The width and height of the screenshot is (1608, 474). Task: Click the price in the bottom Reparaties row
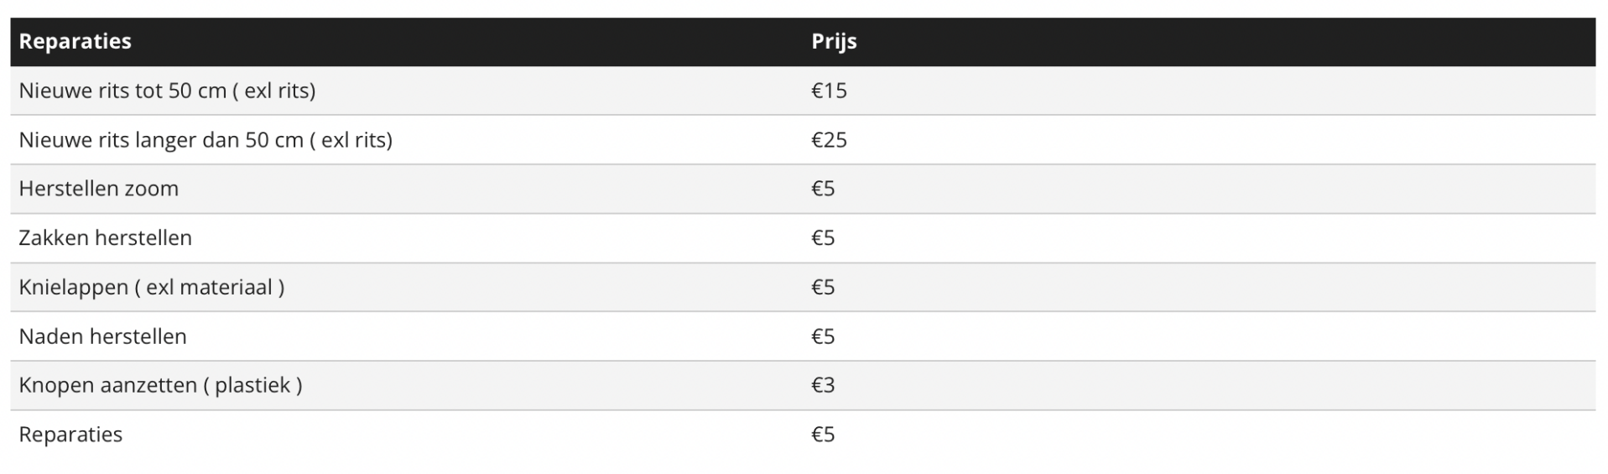click(823, 435)
